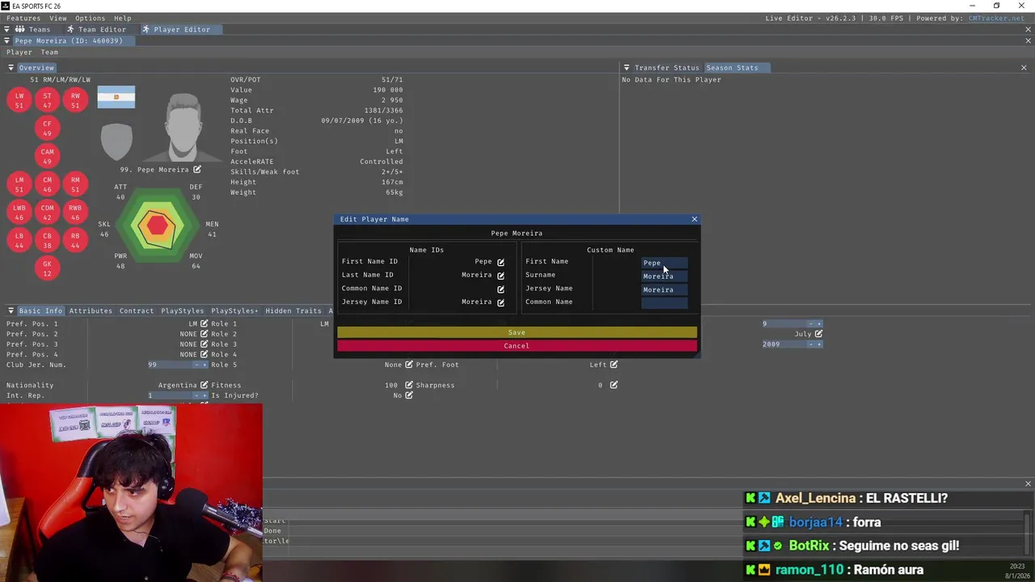Screen dimensions: 1035x582
Task: Open the CMTracker.net link
Action: [x=996, y=18]
